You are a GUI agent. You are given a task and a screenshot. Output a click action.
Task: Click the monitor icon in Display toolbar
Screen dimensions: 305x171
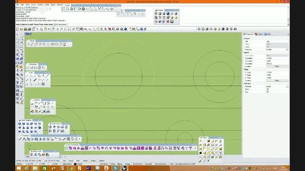pos(172,21)
